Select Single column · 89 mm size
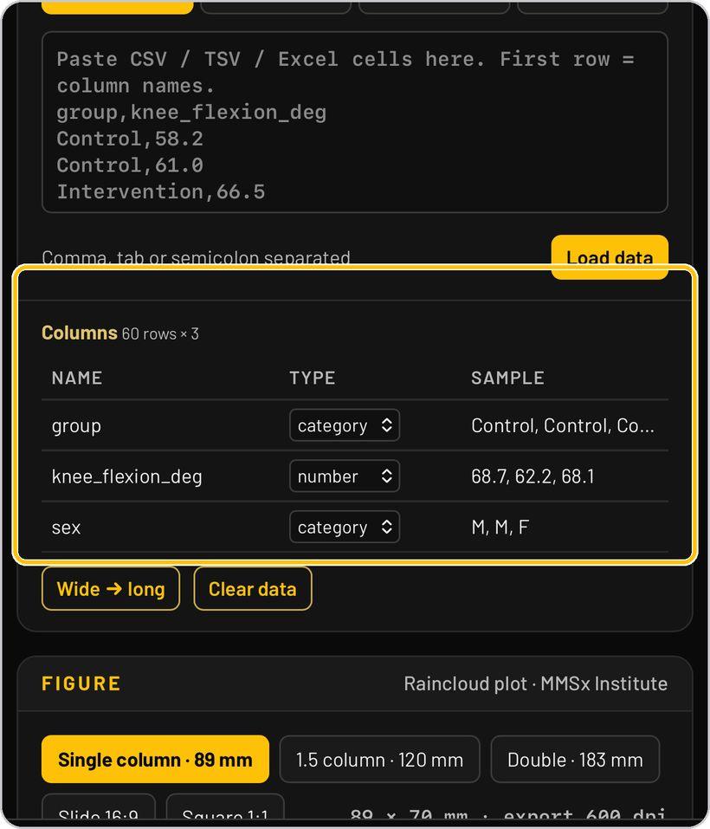Image resolution: width=710 pixels, height=829 pixels. point(155,759)
